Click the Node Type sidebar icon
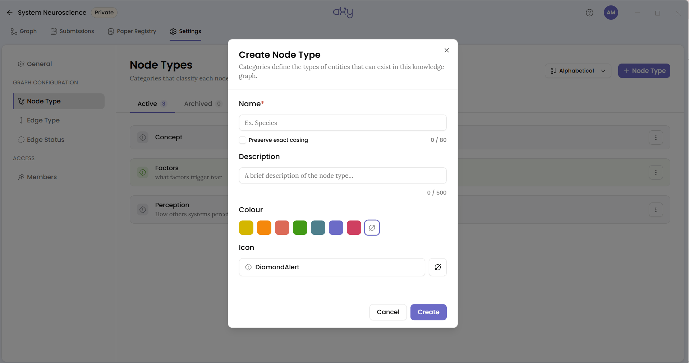Screen dimensions: 689x363 click(x=21, y=101)
